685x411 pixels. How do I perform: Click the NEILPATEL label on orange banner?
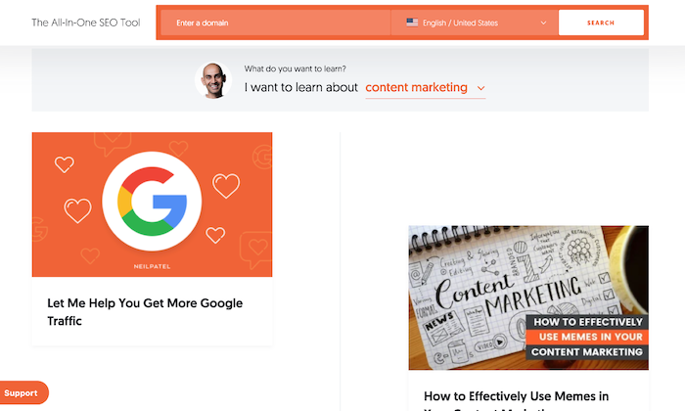tap(152, 266)
